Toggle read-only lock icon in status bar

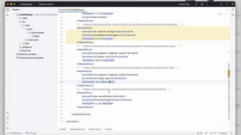[231, 133]
